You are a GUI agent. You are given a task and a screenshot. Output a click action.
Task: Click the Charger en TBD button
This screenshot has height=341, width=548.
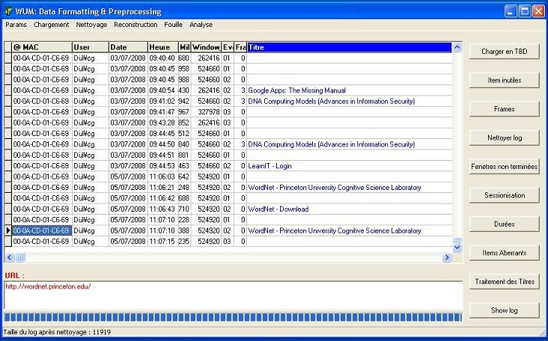pyautogui.click(x=504, y=52)
